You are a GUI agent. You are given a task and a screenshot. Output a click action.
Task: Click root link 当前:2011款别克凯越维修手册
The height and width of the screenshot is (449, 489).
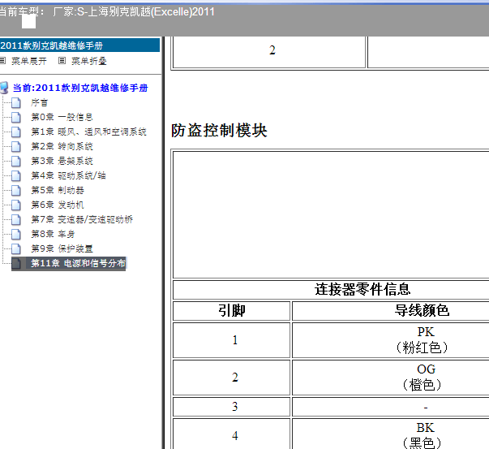point(80,88)
